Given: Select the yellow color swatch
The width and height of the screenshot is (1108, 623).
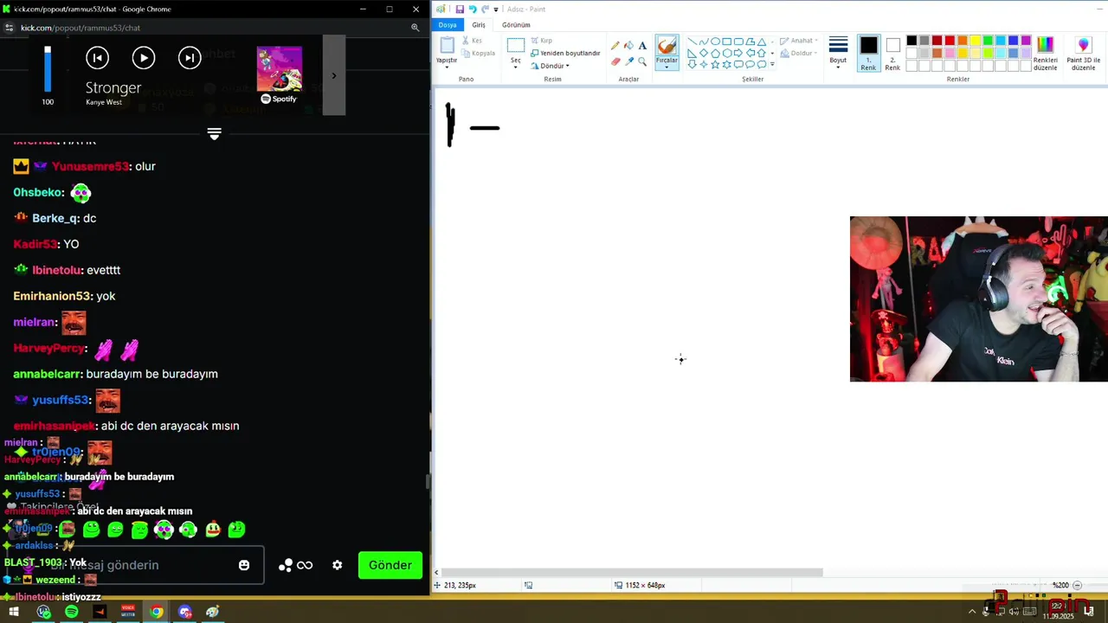Looking at the screenshot, I should [975, 41].
